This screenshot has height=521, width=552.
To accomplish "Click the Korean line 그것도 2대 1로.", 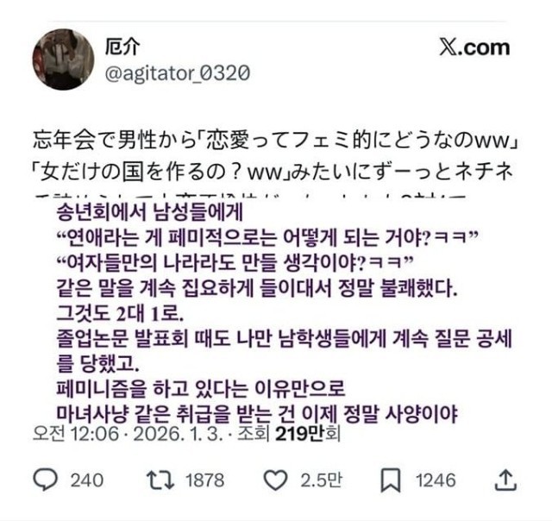I will (120, 314).
